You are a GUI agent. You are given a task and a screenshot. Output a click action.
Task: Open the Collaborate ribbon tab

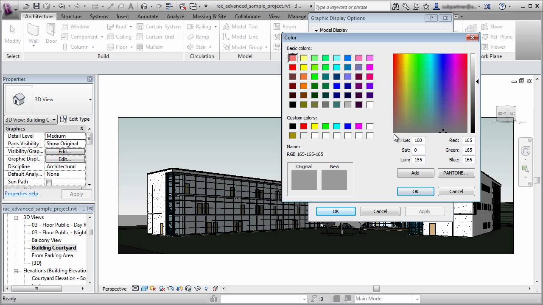click(247, 17)
